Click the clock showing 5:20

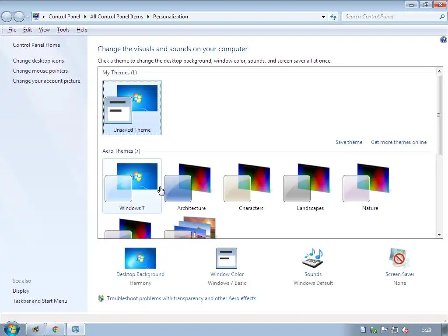click(427, 330)
